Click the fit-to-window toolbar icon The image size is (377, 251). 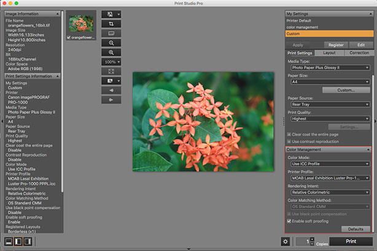point(111,71)
